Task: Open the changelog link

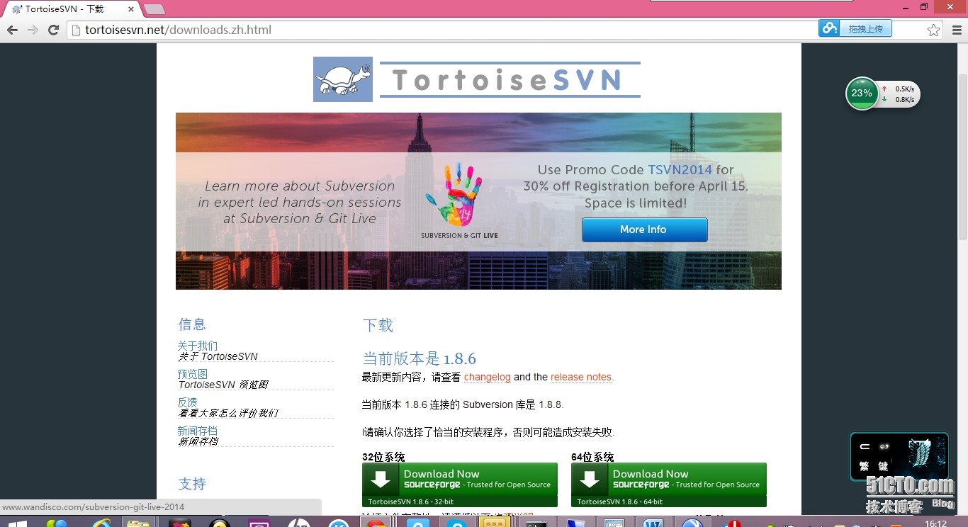Action: (x=487, y=377)
